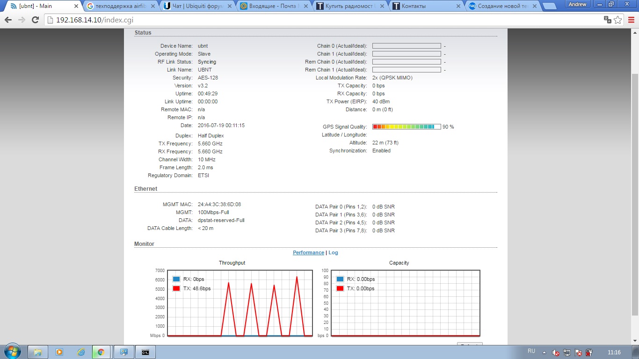639x359 pixels.
Task: Close the Создание новой темы tab
Action: [x=536, y=6]
